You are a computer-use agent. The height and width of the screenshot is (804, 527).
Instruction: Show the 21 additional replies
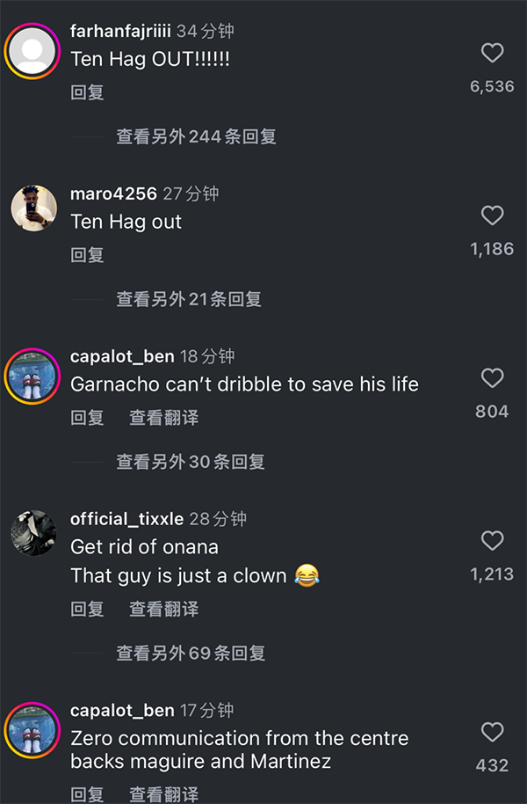click(x=189, y=299)
